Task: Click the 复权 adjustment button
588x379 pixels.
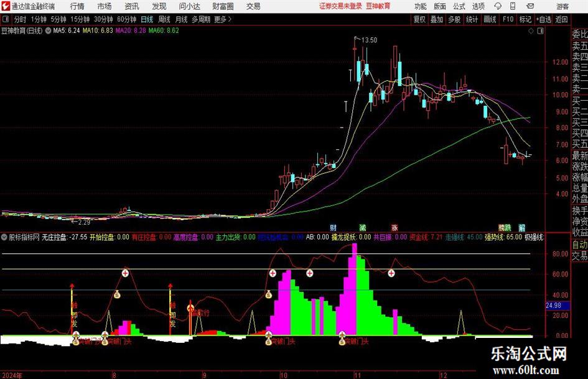Action: pos(419,19)
